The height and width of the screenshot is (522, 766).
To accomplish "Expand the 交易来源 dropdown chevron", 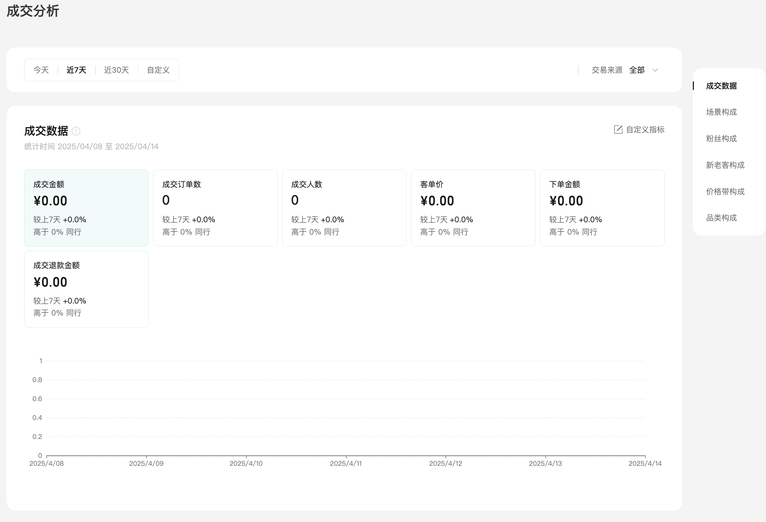I will (x=655, y=70).
